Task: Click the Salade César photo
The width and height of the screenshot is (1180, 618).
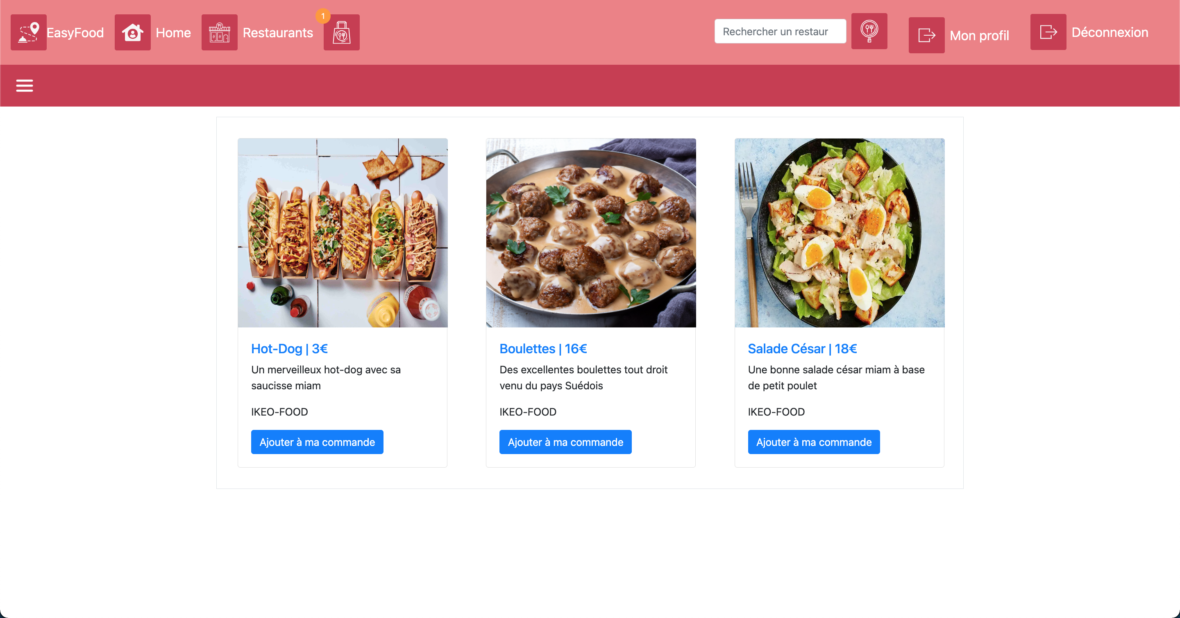Action: point(839,233)
